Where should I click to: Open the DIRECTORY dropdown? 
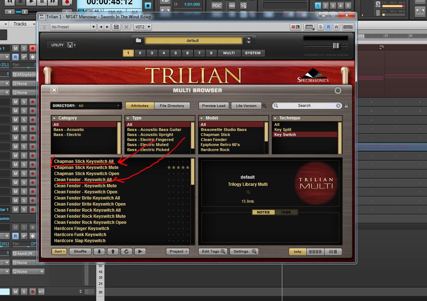click(x=86, y=105)
